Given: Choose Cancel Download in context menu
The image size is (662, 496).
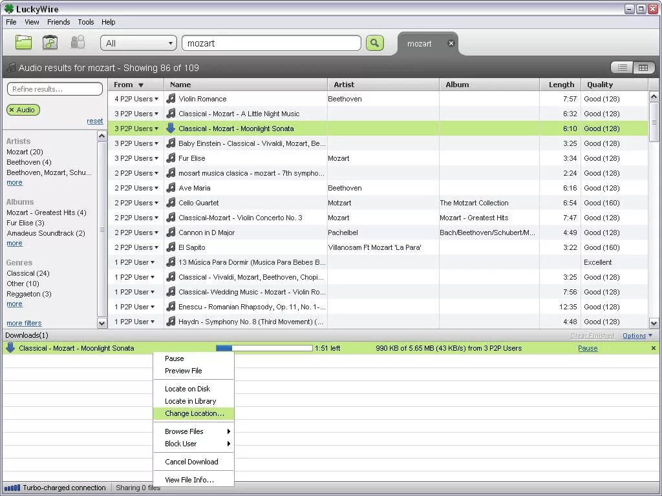Looking at the screenshot, I should tap(194, 461).
